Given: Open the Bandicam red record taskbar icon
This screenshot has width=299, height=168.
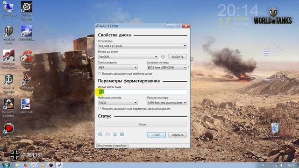Looking at the screenshot, I should 51,165.
